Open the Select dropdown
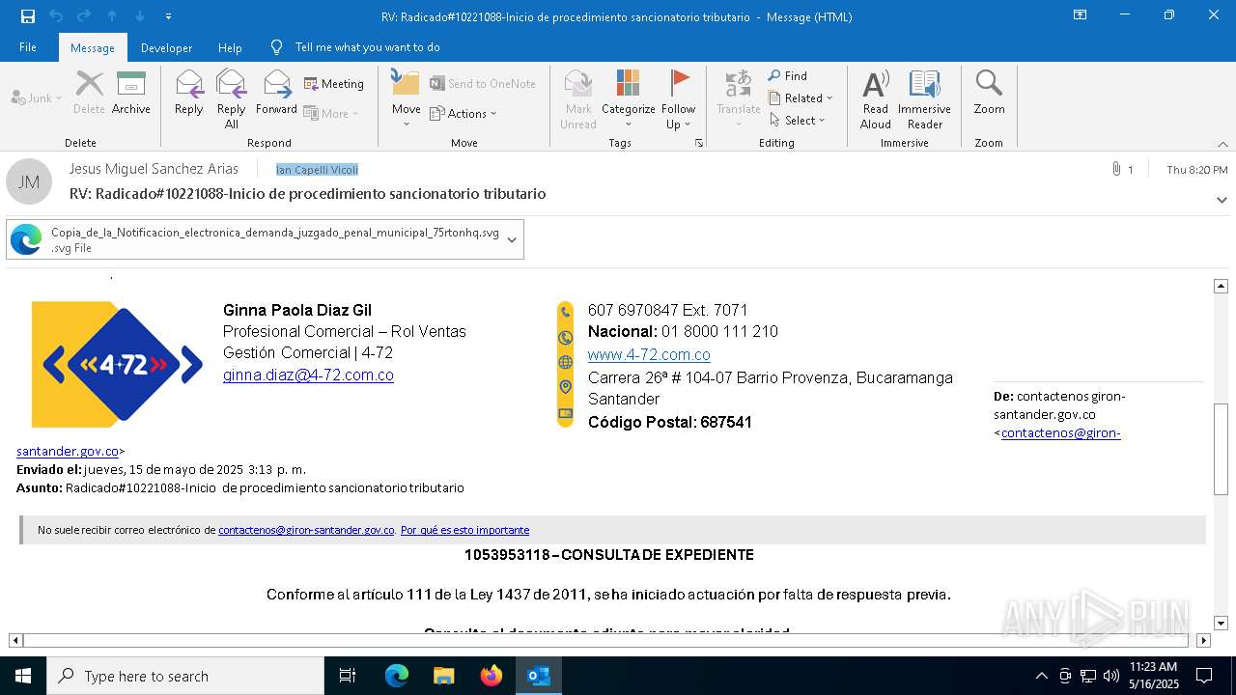This screenshot has width=1236, height=695. pyautogui.click(x=798, y=120)
